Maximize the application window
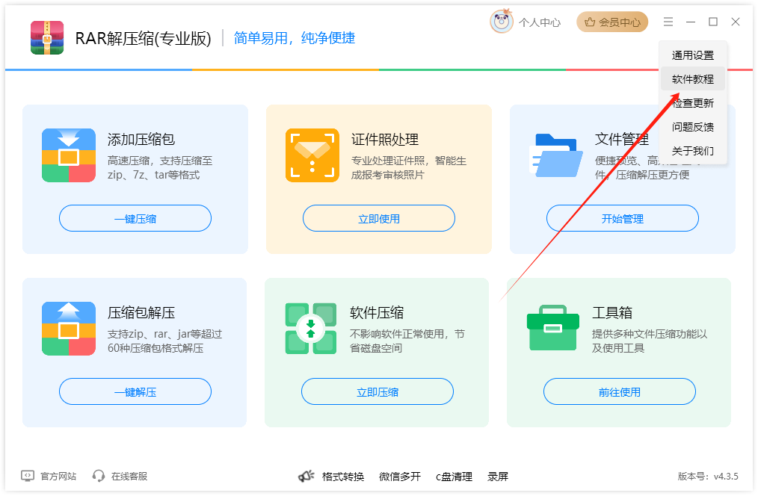The image size is (758, 496). (713, 22)
